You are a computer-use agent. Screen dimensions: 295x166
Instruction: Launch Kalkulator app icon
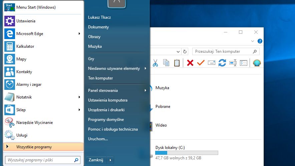click(10, 46)
